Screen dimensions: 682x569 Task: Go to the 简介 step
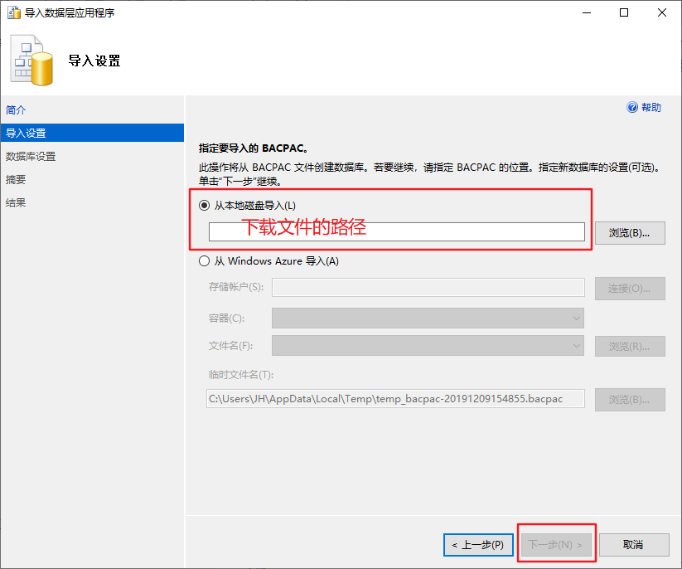16,110
